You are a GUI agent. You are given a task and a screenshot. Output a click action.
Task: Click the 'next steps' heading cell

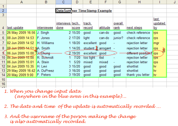(139, 24)
